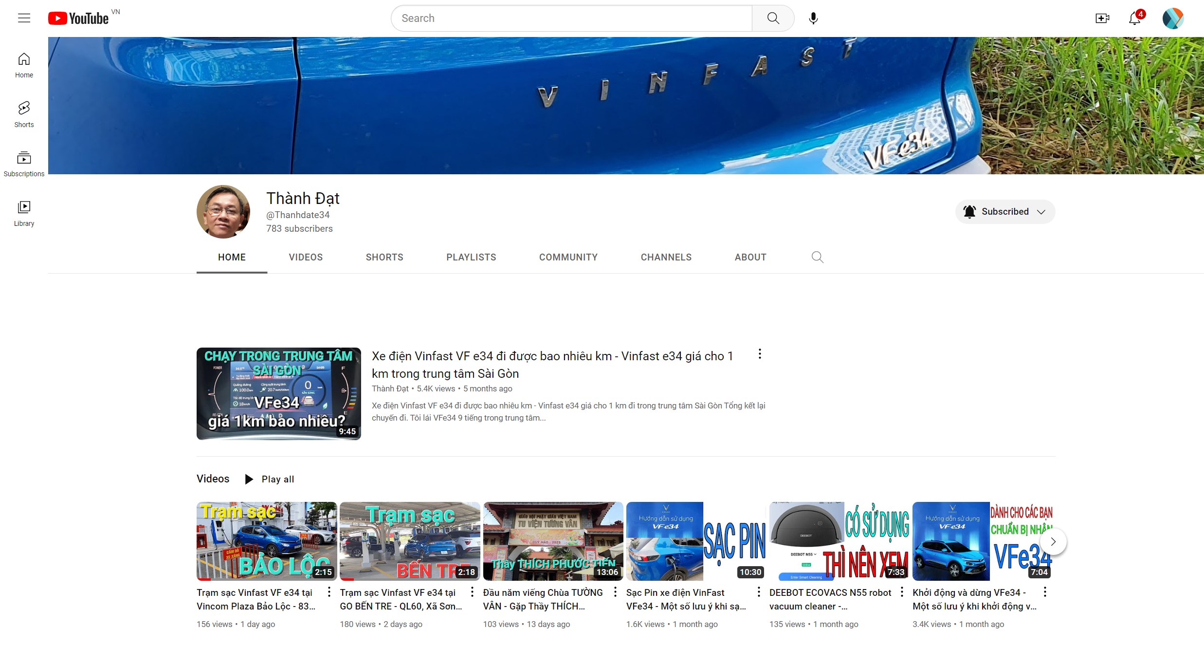Image resolution: width=1204 pixels, height=646 pixels.
Task: Open options for DEEBOT ECOVACS video
Action: [x=902, y=592]
